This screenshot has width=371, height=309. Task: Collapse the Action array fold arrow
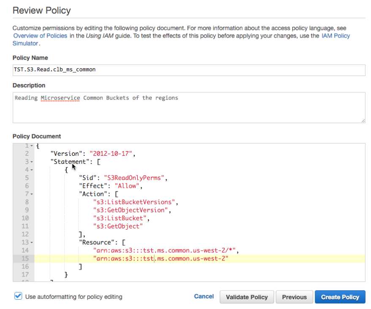coord(32,194)
